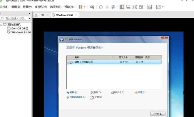
Task: Select CentOS 64 位 in the library
Action: coord(20,28)
